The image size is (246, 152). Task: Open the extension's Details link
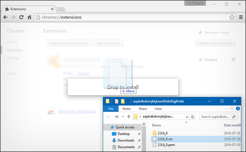tap(68, 73)
